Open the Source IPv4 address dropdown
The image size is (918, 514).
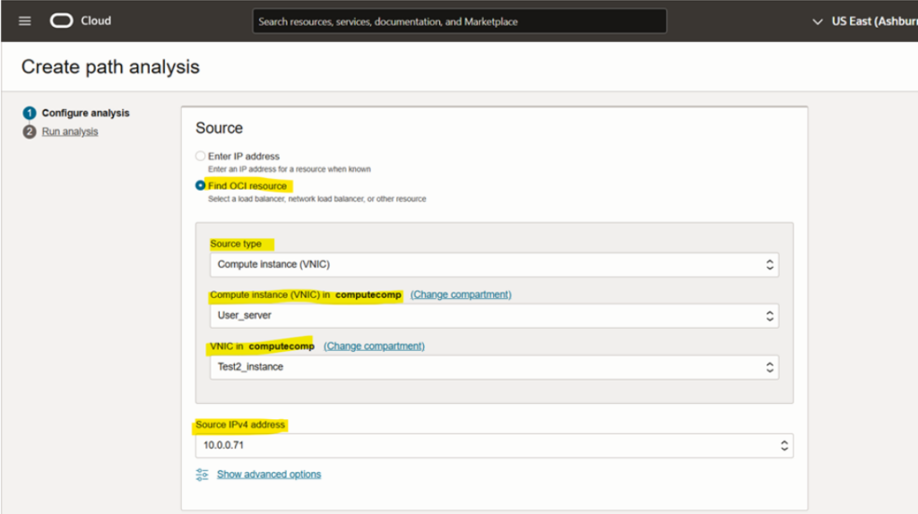(x=493, y=445)
